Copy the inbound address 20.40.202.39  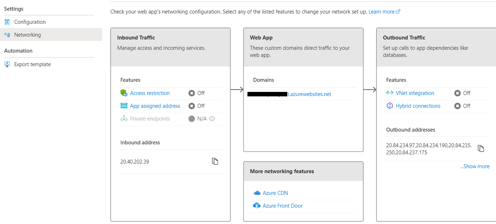215,161
